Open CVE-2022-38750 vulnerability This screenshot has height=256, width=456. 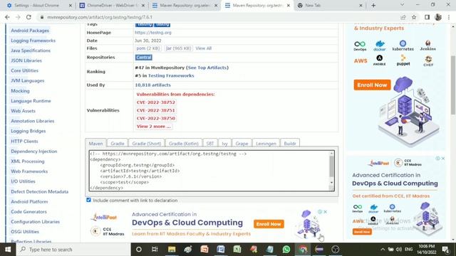156,119
